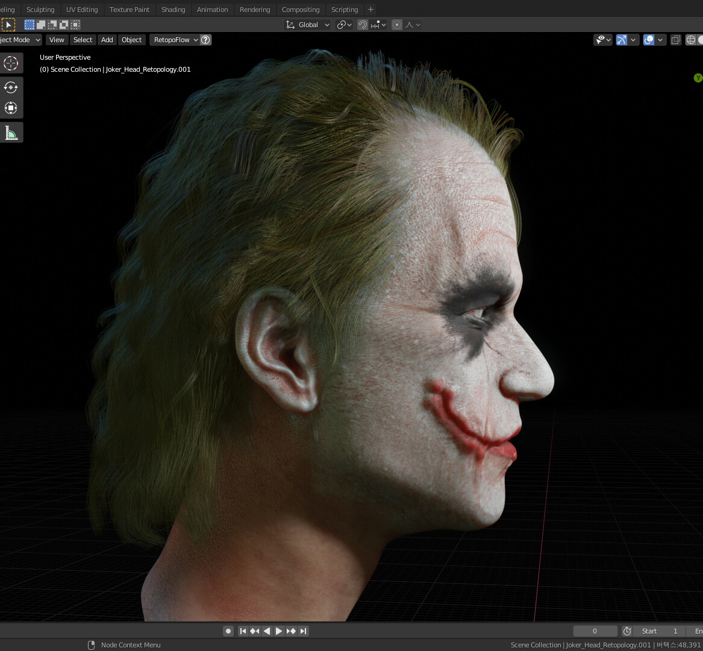
Task: Switch to Scripting workspace tab
Action: coord(345,10)
